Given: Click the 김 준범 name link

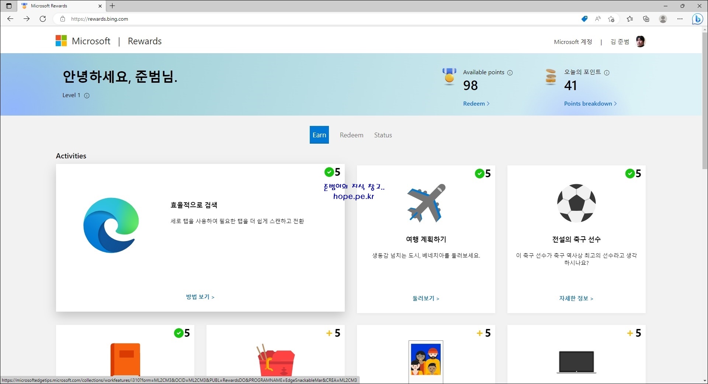Looking at the screenshot, I should (x=620, y=42).
